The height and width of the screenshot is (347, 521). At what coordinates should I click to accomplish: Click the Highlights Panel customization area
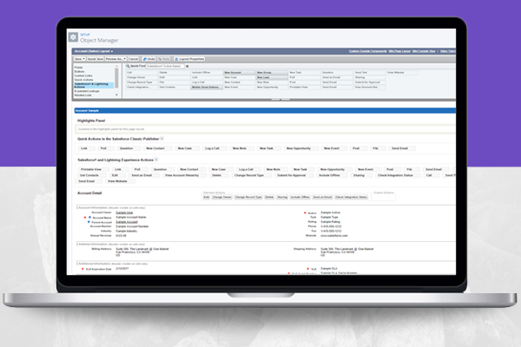[x=265, y=129]
